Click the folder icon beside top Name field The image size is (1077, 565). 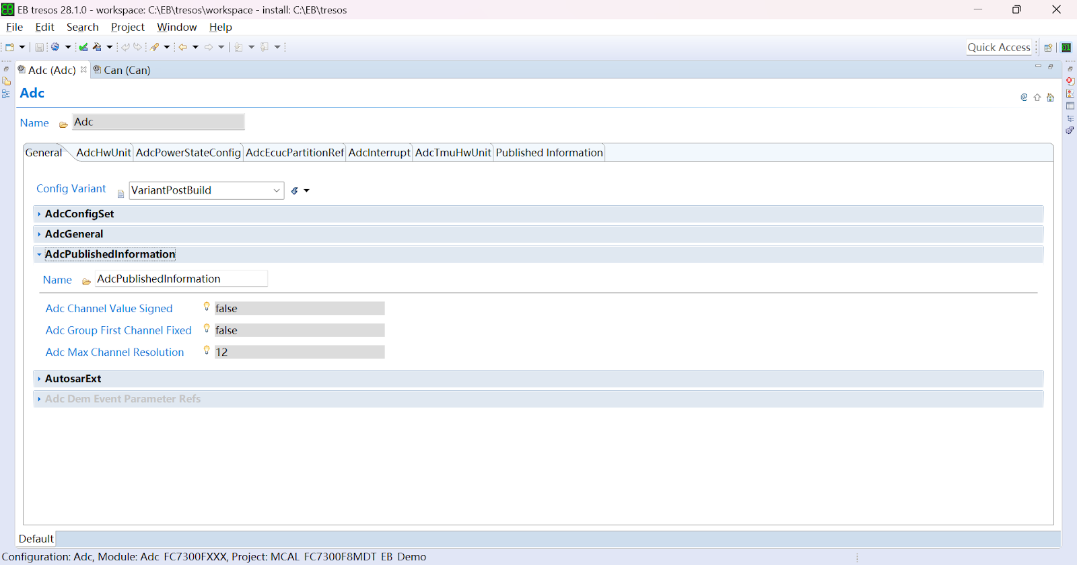tap(63, 124)
